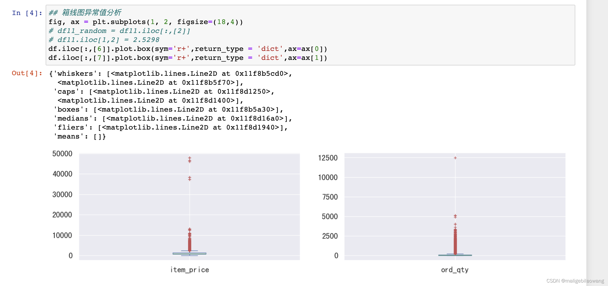Viewport: 608px width, 286px height.
Task: Click the 7500 y-axis tick label
Action: (x=330, y=197)
